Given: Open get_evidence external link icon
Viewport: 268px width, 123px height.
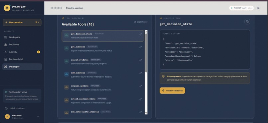Looking at the screenshot, I should click(x=141, y=47).
